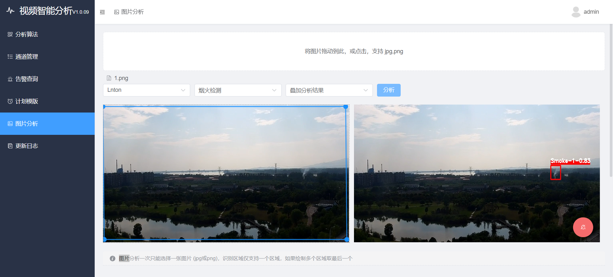Click the 通道管理 list icon

[x=10, y=57]
